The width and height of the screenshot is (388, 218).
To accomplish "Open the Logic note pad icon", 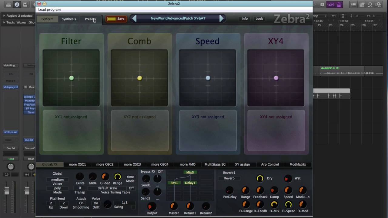I will (362, 5).
